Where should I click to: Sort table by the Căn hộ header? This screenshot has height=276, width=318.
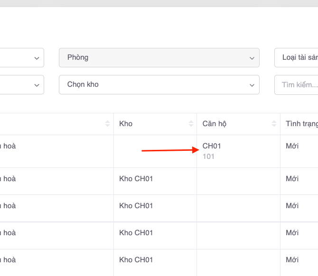pyautogui.click(x=215, y=124)
